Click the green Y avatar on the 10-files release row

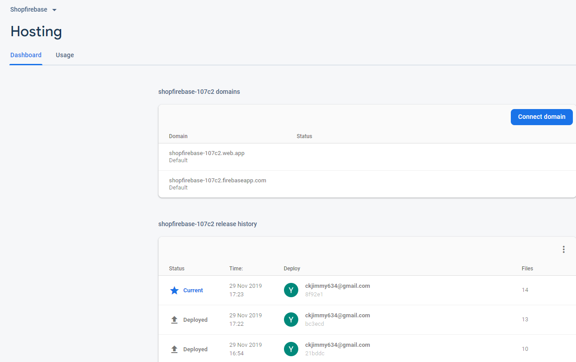tap(291, 349)
